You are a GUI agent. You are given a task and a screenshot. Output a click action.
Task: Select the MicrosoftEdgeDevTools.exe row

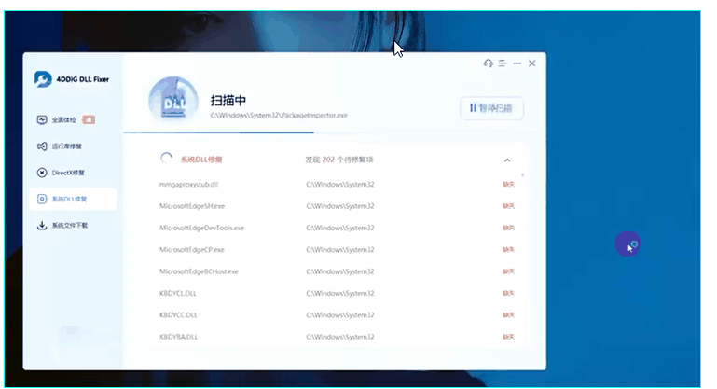pos(337,228)
